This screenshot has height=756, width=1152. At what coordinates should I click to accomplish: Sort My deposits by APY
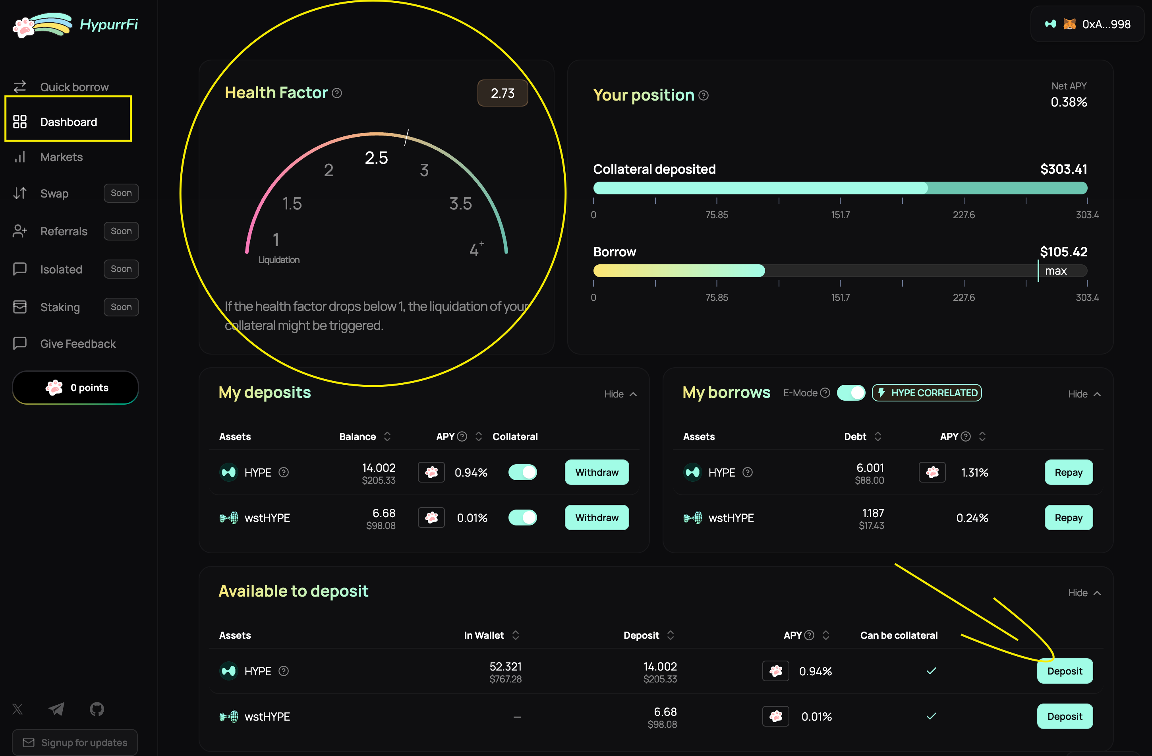point(479,436)
